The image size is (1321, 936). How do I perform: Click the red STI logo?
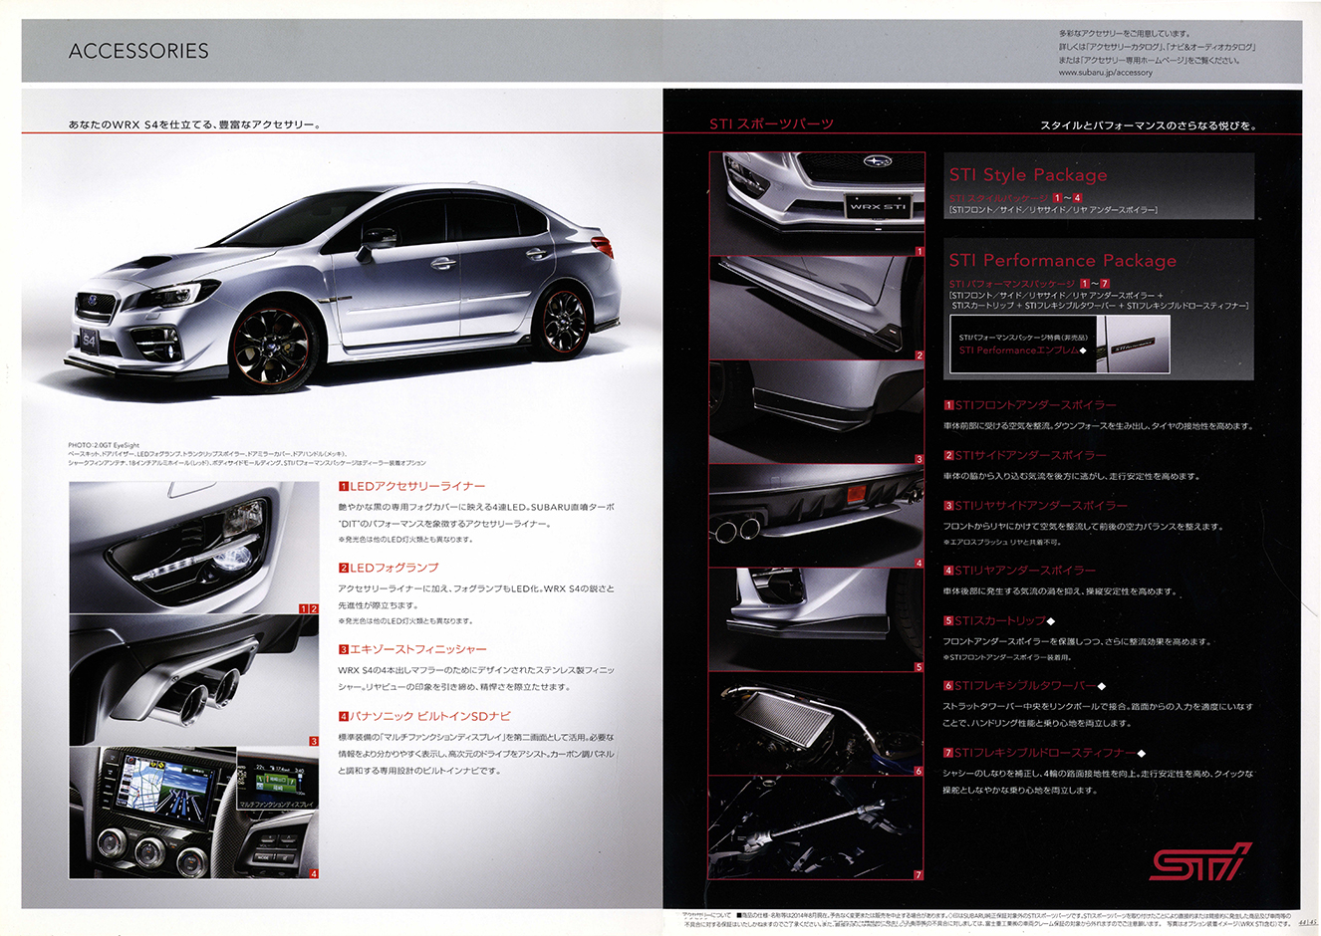tap(1199, 862)
